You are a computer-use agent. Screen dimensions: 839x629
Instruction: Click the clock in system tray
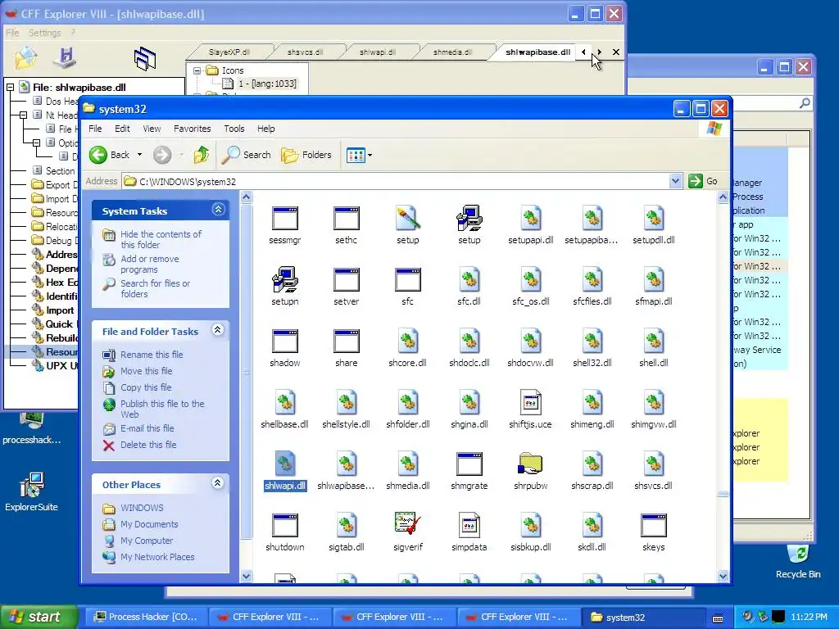click(809, 618)
